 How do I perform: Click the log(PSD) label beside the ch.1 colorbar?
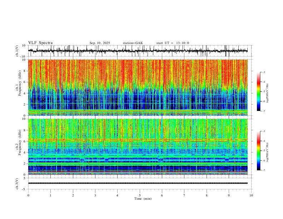click(267, 93)
